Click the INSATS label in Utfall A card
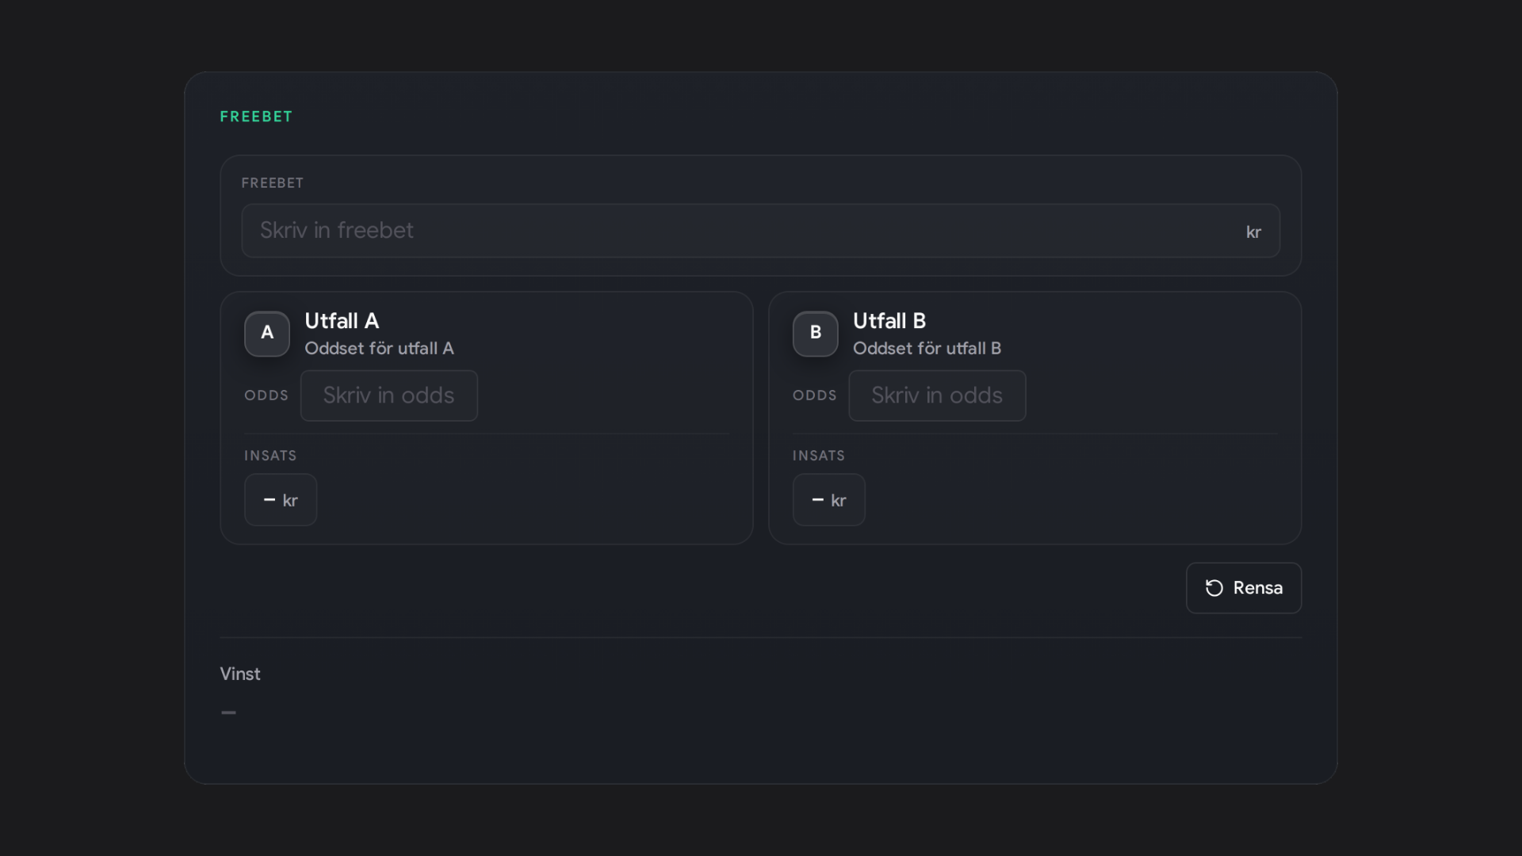Screen dimensions: 1522x856 point(270,456)
